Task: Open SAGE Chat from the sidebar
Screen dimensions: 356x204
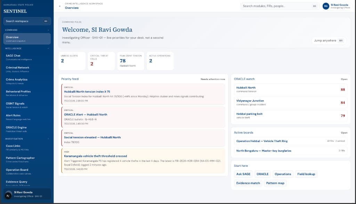Action: (27, 57)
